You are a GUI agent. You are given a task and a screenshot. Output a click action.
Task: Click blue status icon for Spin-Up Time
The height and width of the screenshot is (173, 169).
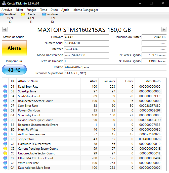pyautogui.click(x=5, y=91)
